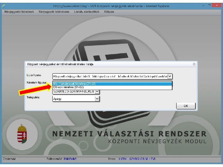
Task: Confirm the dialog with OK button
Action: click(186, 106)
